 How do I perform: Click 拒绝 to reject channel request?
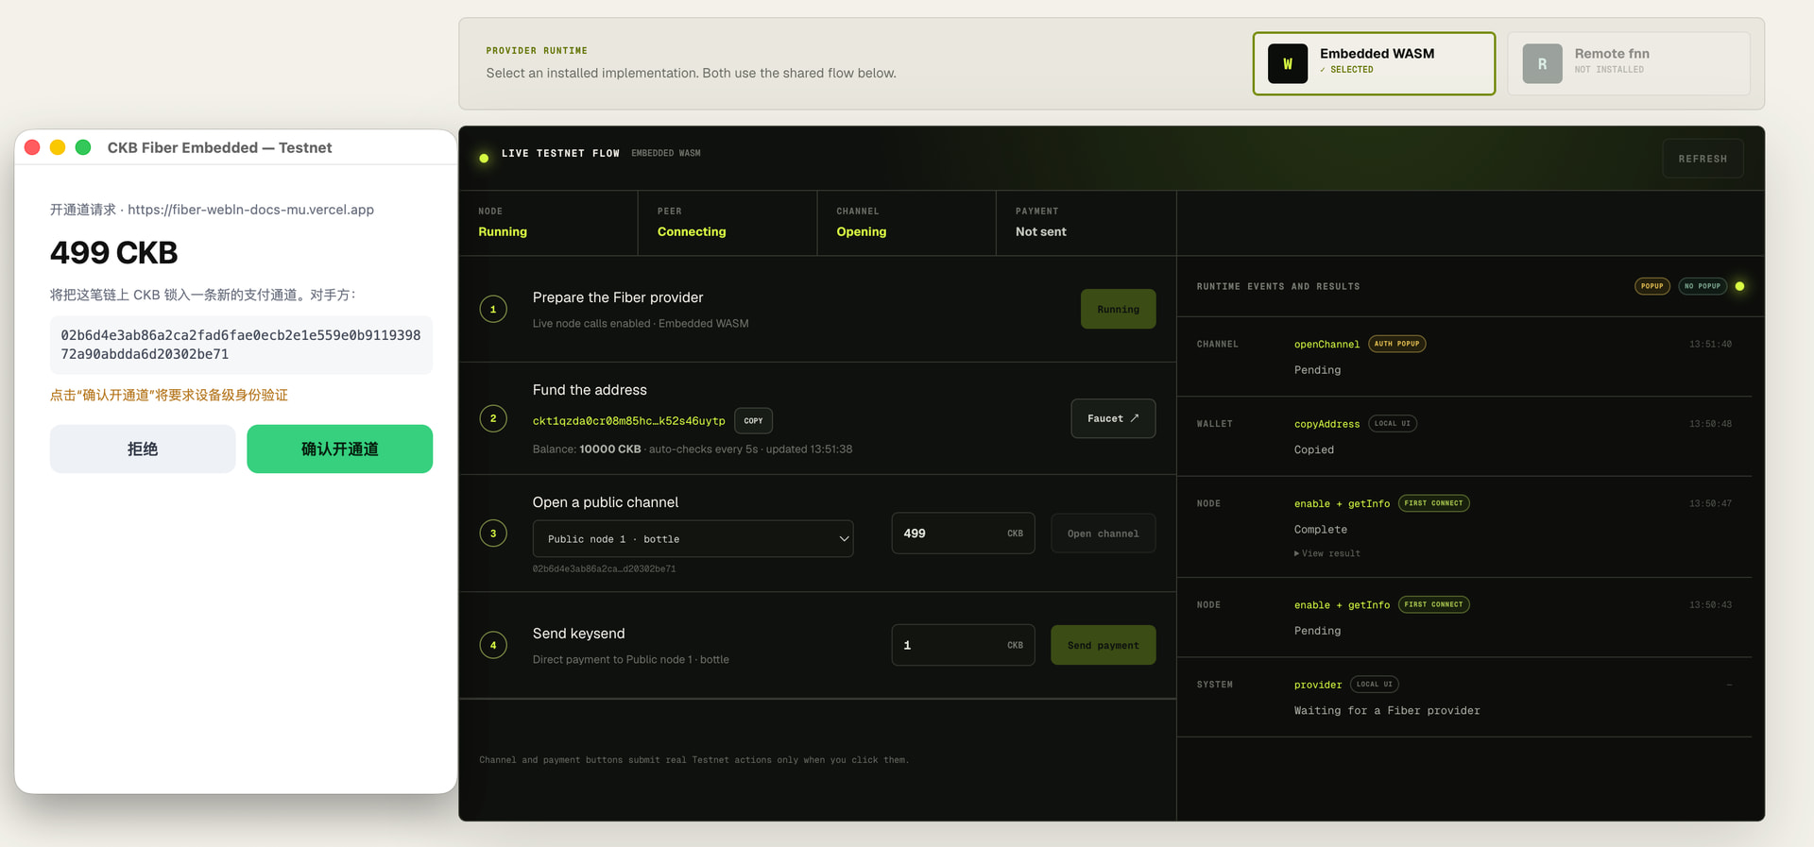point(143,449)
